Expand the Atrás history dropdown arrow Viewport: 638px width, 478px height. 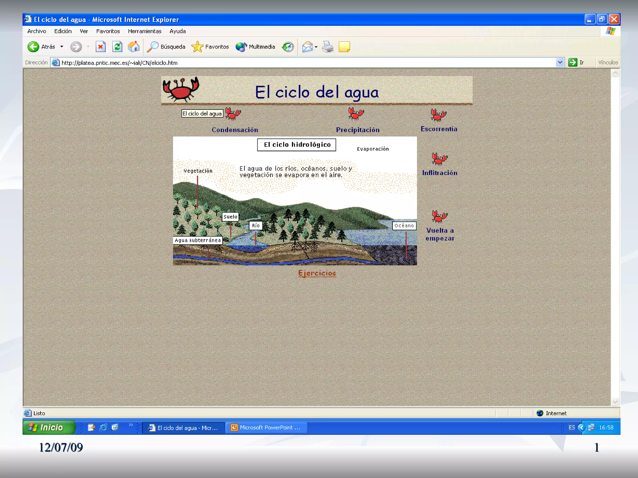click(62, 47)
